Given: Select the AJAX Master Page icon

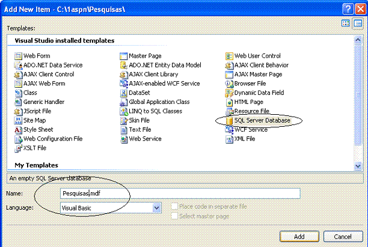Looking at the screenshot, I should pyautogui.click(x=229, y=75).
